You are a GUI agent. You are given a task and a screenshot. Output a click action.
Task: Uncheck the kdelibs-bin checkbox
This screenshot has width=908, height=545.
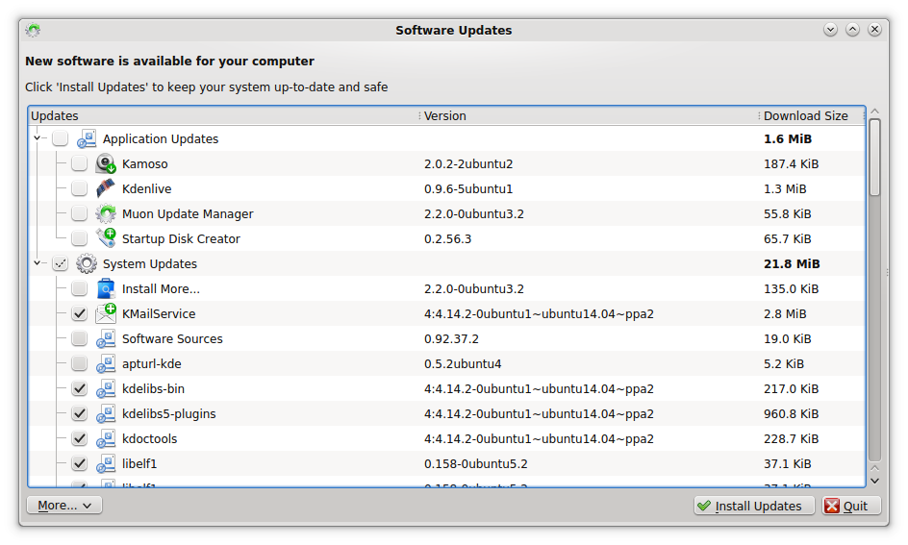79,388
